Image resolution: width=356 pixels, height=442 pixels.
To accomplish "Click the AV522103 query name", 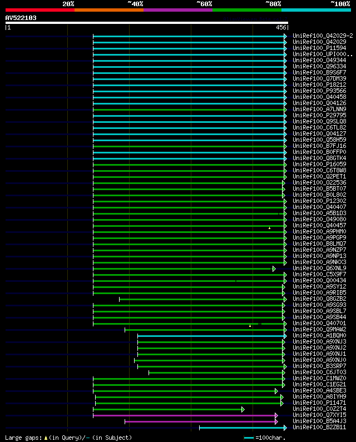I will tap(21, 18).
